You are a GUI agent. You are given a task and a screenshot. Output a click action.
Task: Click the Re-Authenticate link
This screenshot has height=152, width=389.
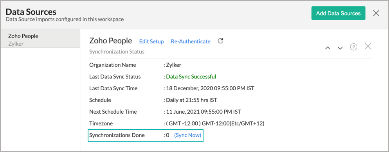(191, 41)
